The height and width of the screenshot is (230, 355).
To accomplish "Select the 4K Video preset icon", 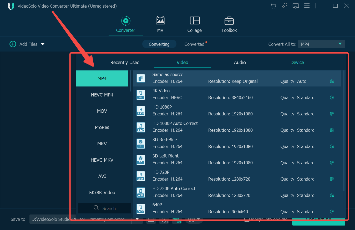I will tap(141, 95).
